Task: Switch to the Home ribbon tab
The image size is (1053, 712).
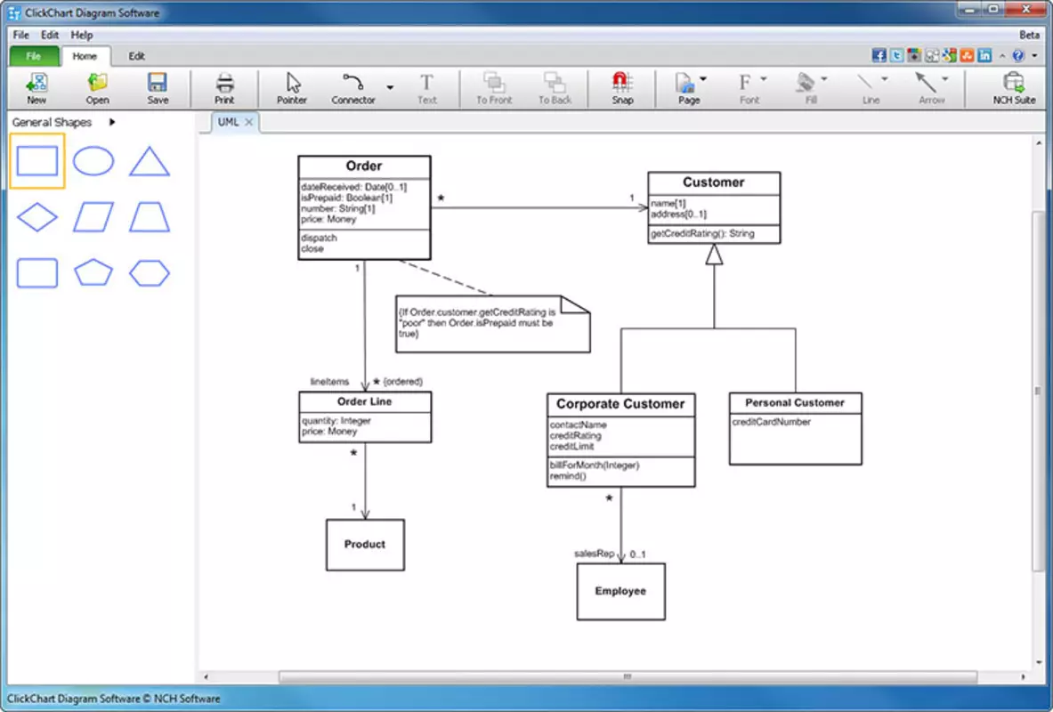Action: coord(85,56)
